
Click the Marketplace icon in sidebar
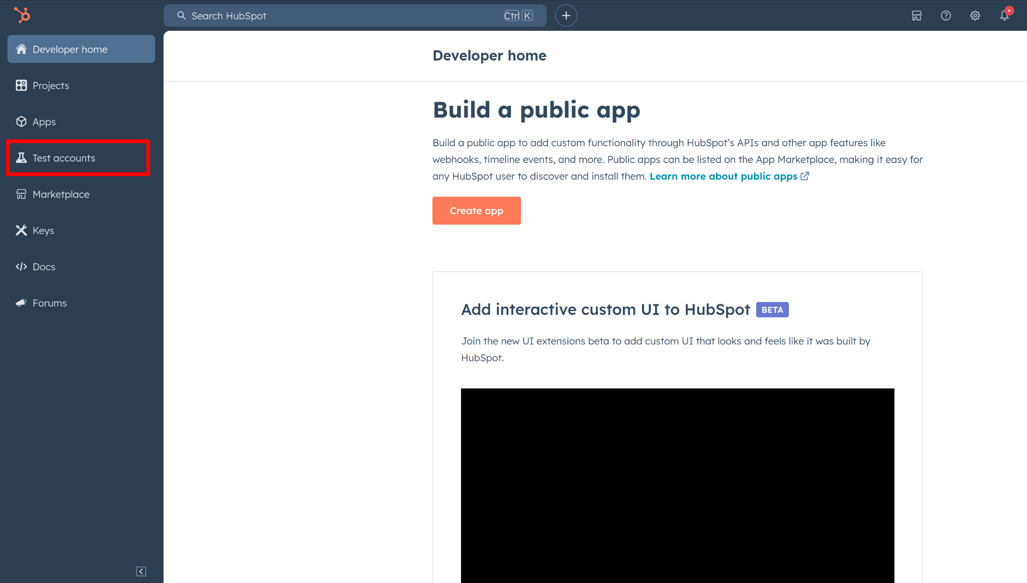21,194
